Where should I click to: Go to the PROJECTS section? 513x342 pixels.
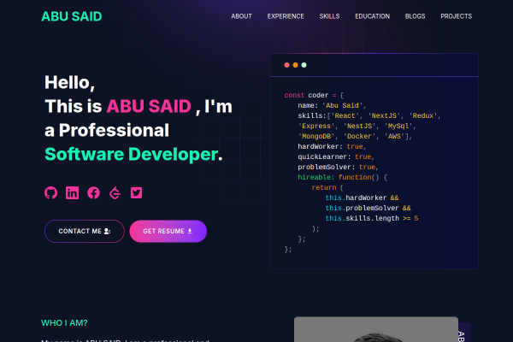(456, 16)
